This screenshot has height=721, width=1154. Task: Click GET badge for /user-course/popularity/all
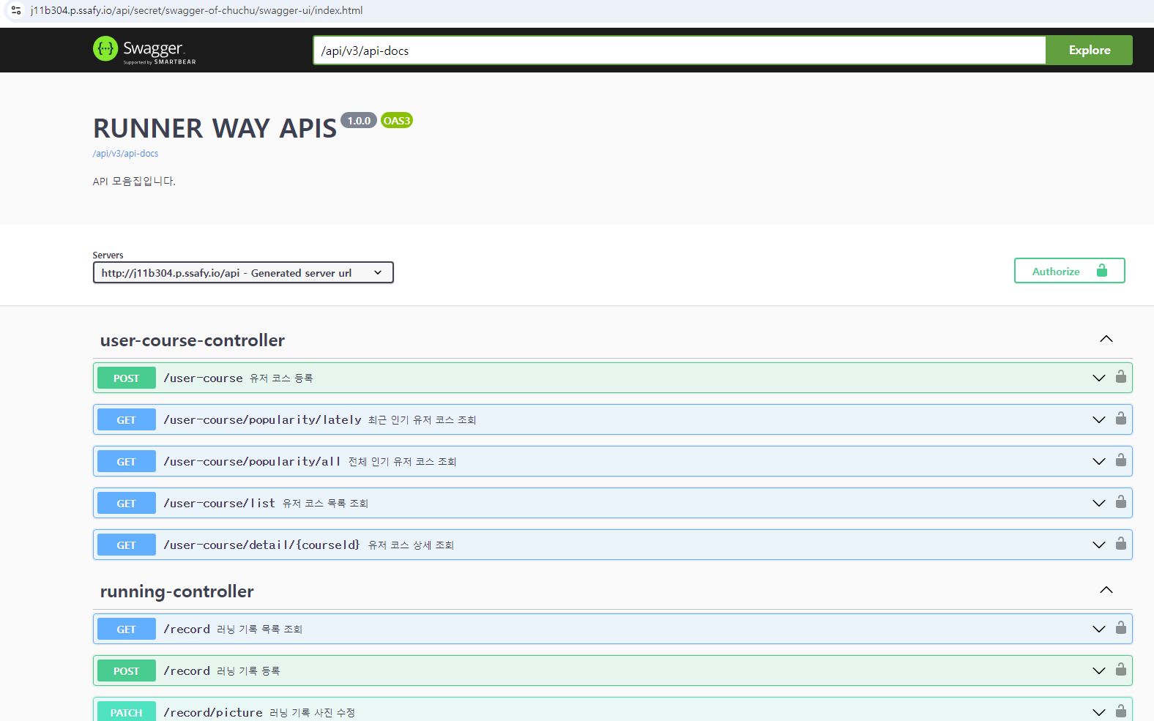pos(127,461)
